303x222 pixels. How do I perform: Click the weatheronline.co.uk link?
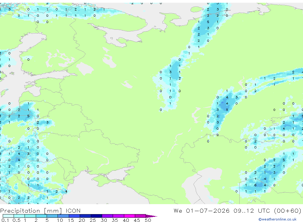(x=278, y=219)
